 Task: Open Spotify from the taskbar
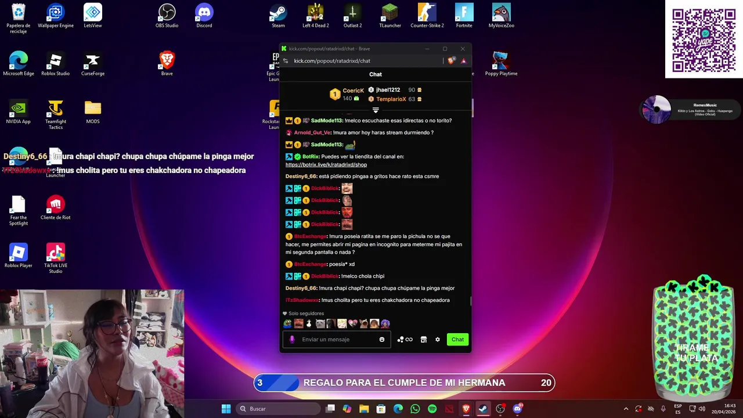click(432, 409)
